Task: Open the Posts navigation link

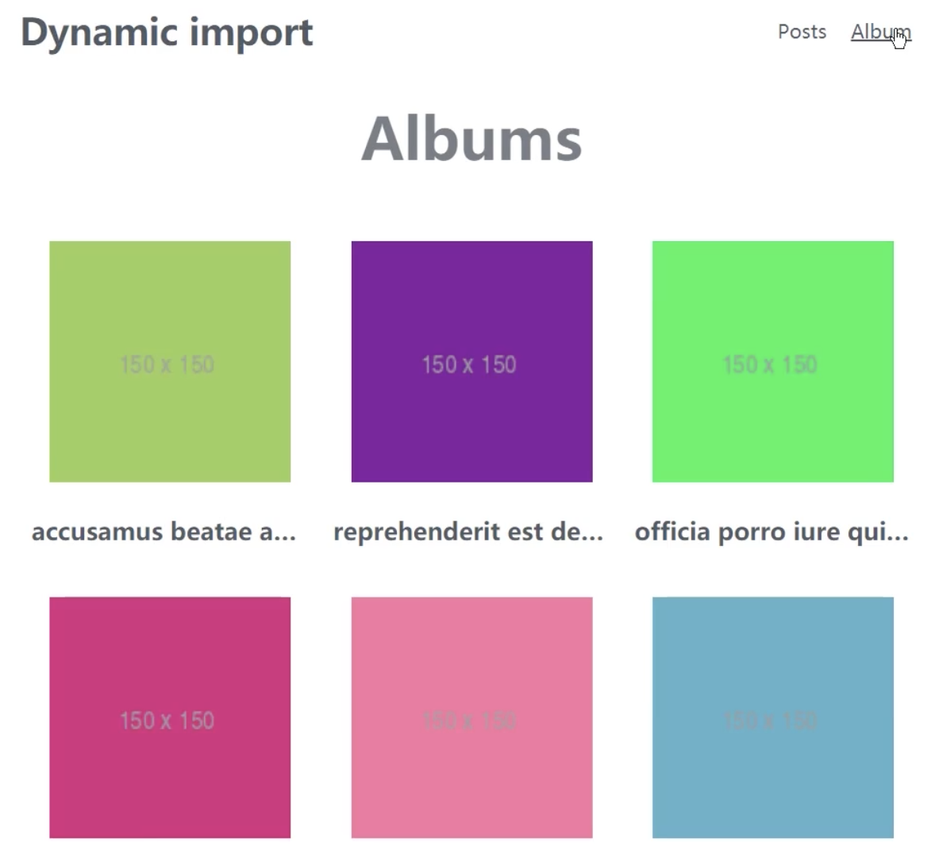Action: pos(802,32)
